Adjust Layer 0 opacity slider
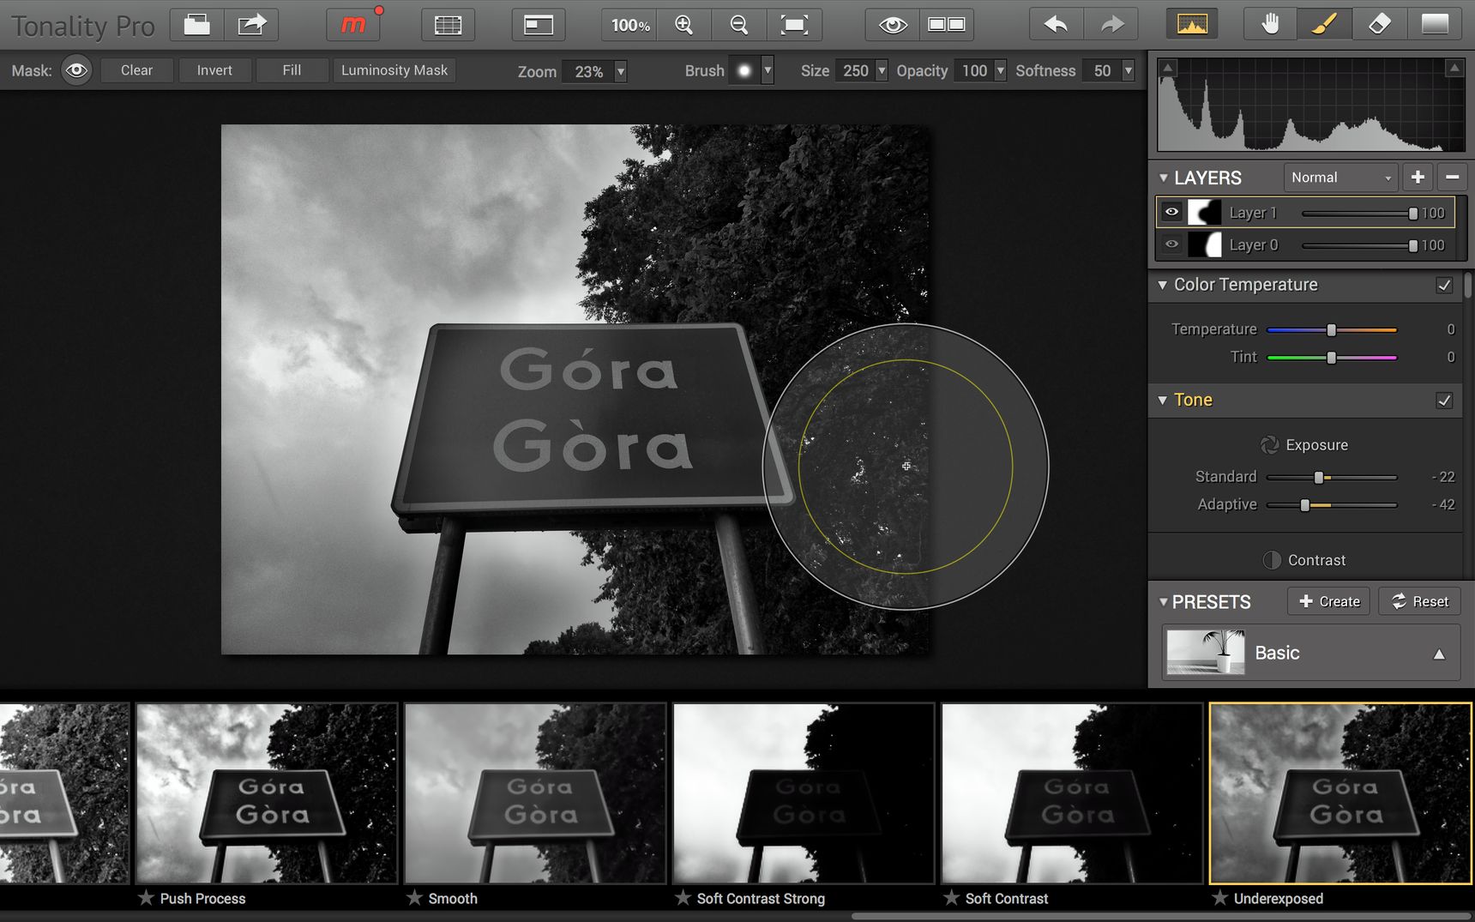Image resolution: width=1475 pixels, height=922 pixels. 1359,245
